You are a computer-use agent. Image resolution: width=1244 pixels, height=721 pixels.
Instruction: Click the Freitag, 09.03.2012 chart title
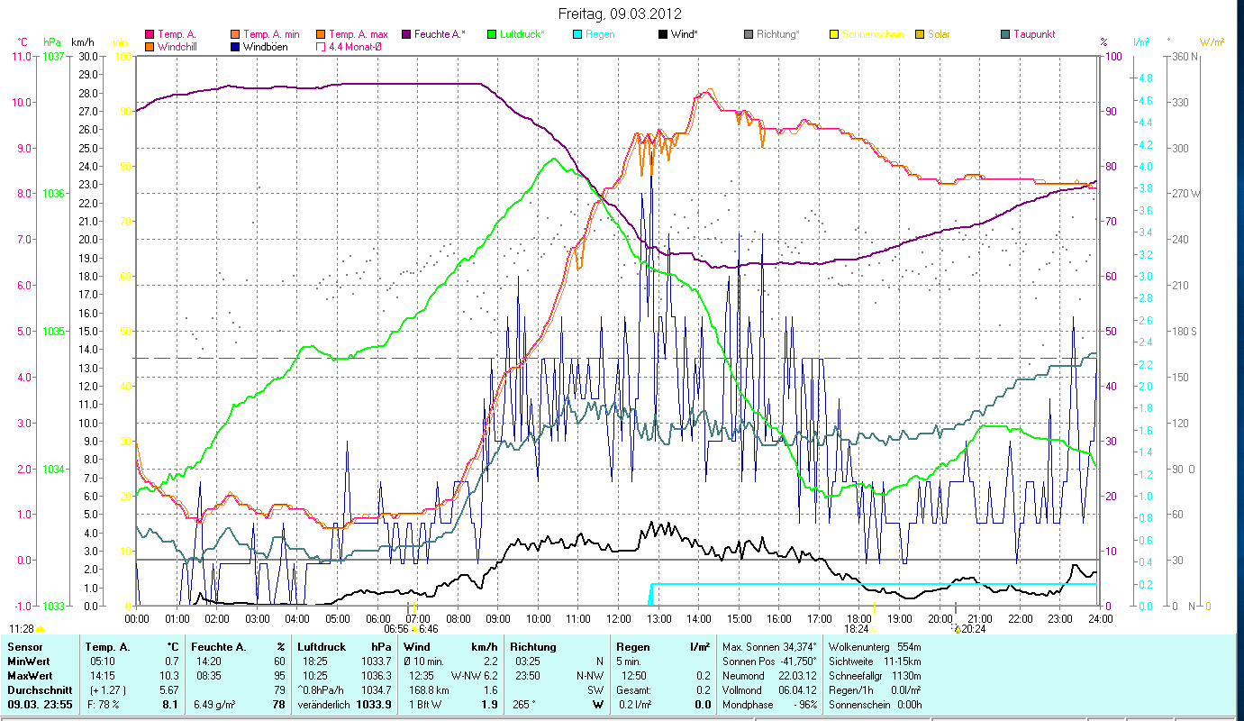tap(620, 14)
